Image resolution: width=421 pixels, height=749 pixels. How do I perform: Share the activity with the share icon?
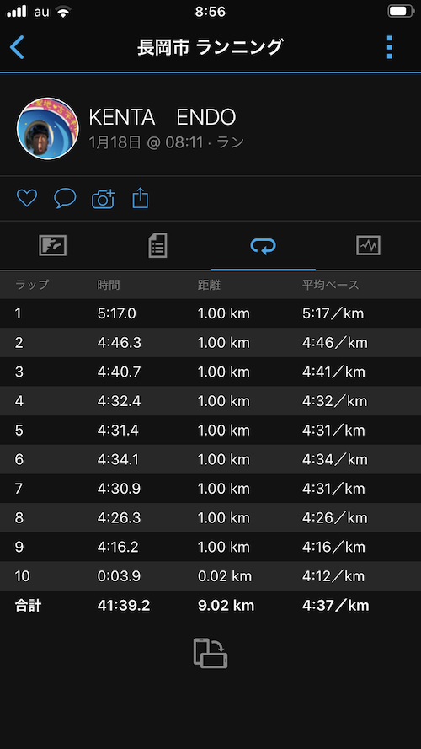141,198
